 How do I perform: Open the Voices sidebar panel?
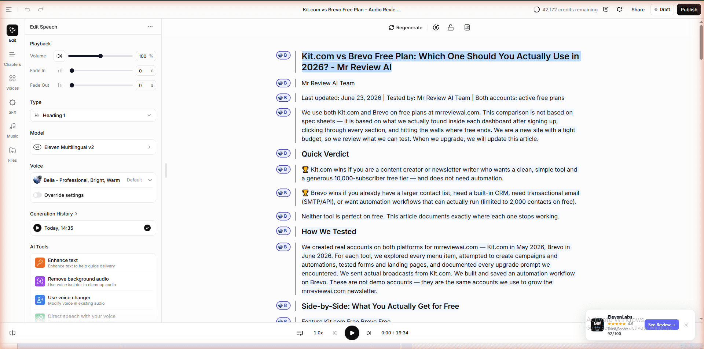12,82
